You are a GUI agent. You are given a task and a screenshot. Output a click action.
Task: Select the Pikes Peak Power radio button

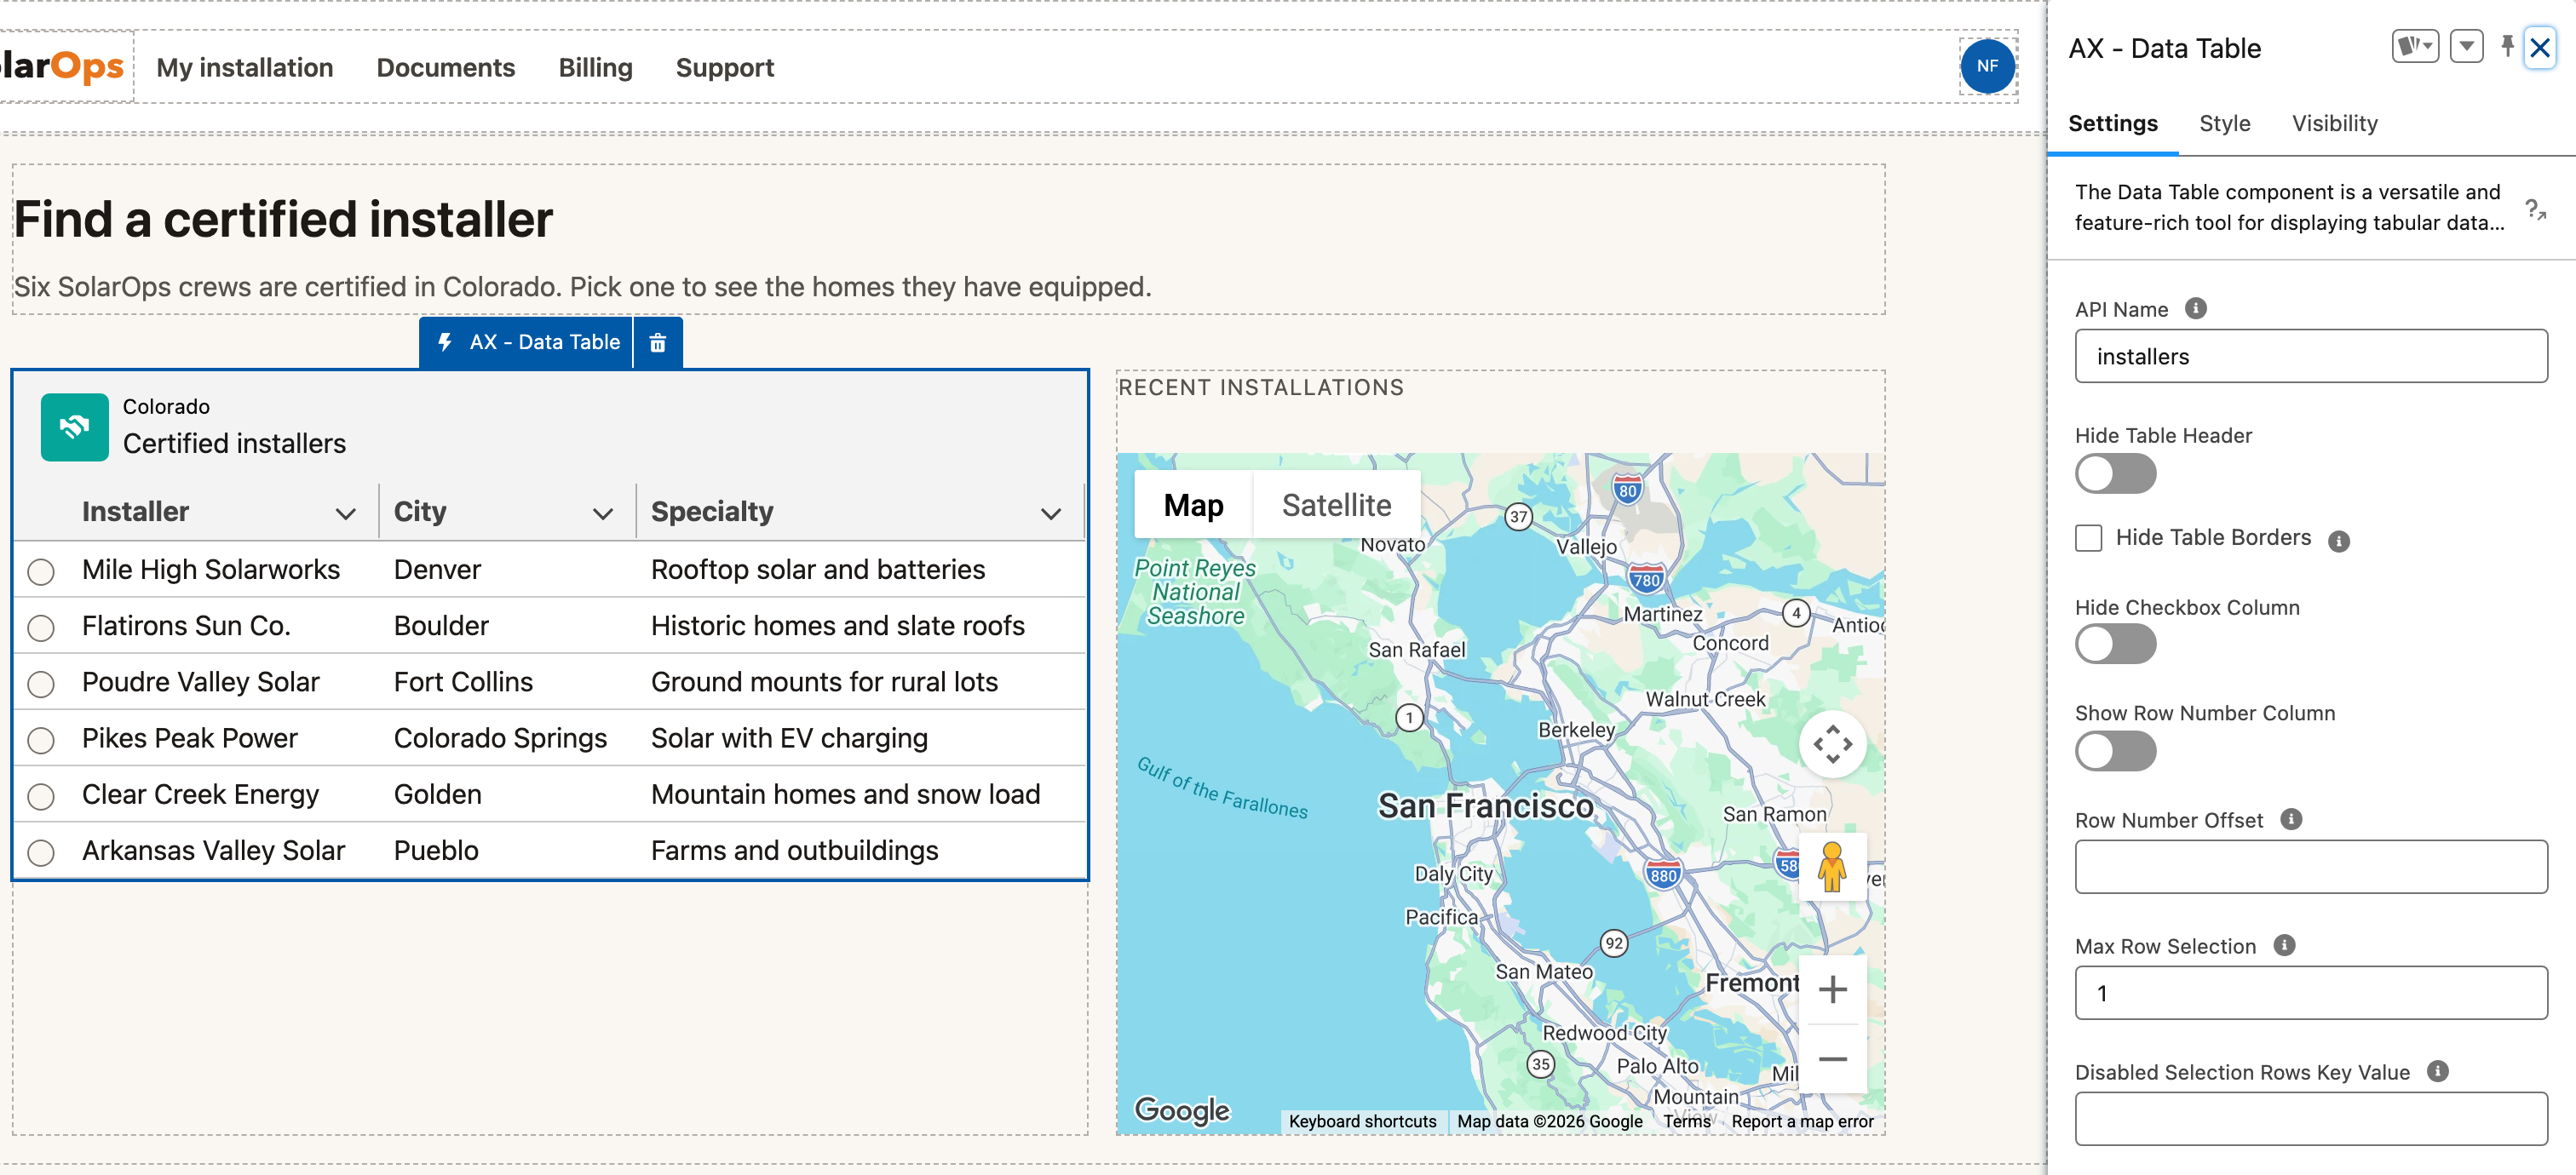click(x=41, y=741)
